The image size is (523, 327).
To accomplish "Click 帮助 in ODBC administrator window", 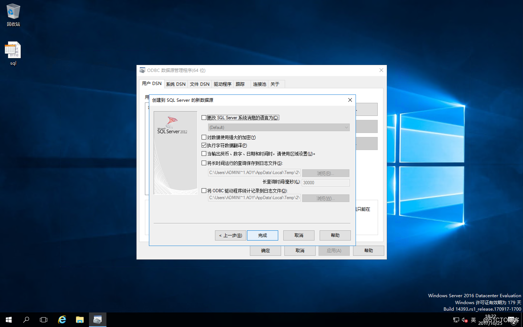I will pos(369,251).
